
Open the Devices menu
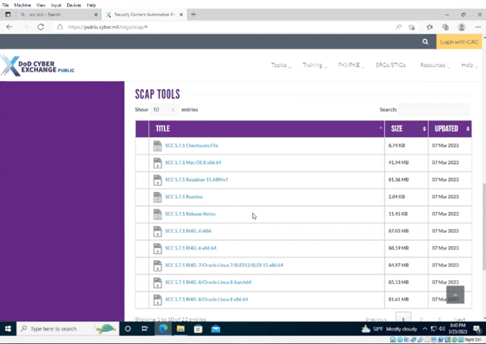coord(74,5)
